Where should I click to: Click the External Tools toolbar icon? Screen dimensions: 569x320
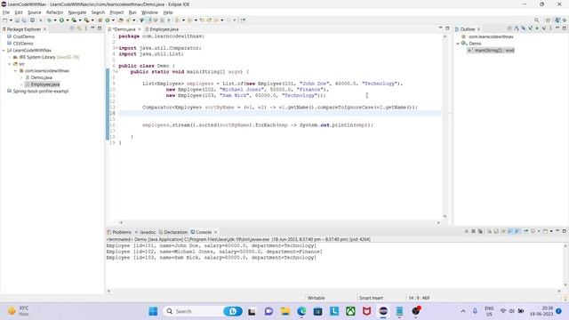87,20
